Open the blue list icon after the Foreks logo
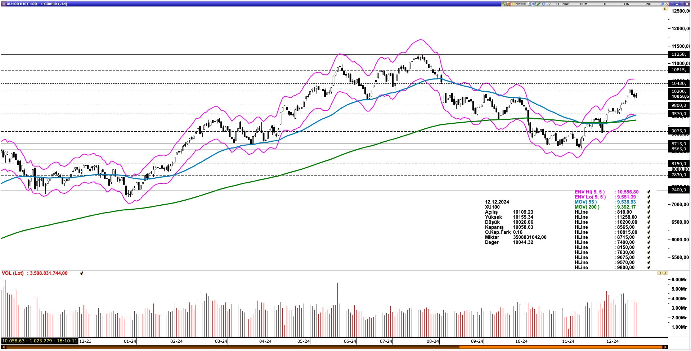The height and width of the screenshot is (351, 691). pyautogui.click(x=529, y=4)
